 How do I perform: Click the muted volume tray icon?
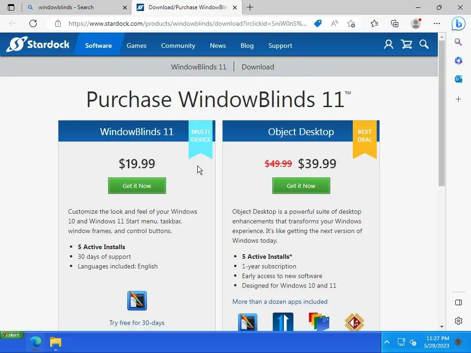click(414, 342)
